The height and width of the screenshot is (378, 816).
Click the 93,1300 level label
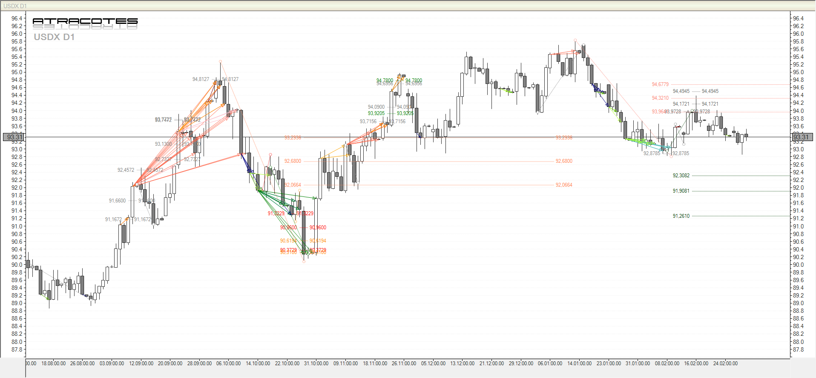[163, 144]
